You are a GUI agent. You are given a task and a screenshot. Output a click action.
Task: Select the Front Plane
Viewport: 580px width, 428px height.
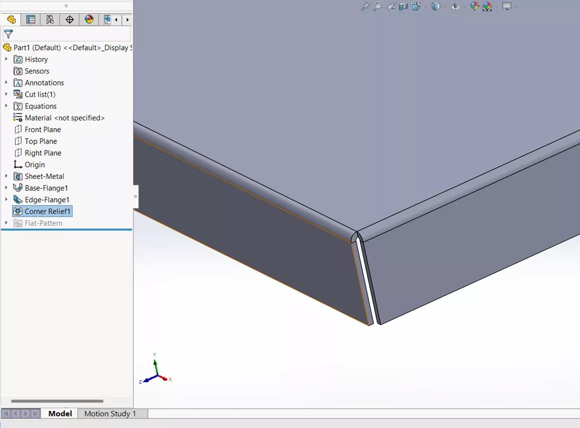(37, 130)
